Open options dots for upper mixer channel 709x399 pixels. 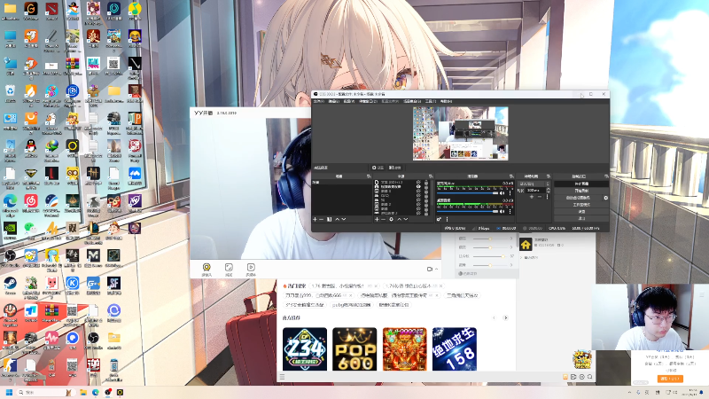pyautogui.click(x=510, y=193)
